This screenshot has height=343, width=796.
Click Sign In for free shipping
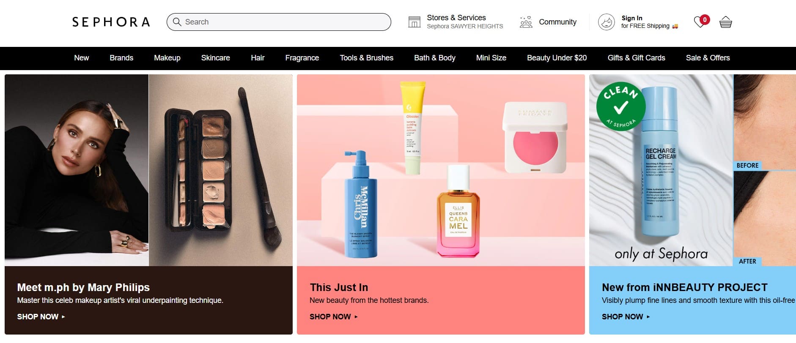pyautogui.click(x=649, y=22)
